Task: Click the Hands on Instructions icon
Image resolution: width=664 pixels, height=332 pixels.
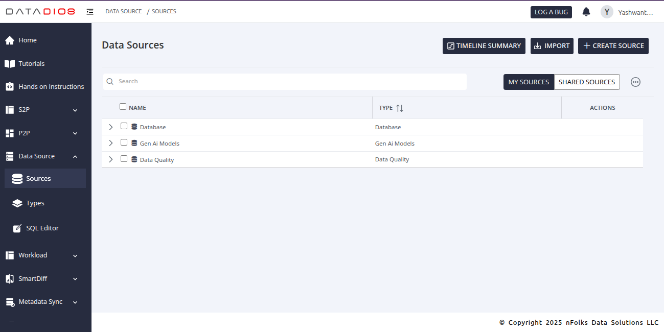Action: 9,87
